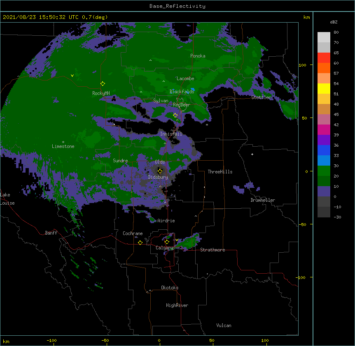Viewport: 355px width, 346px height.
Task: Select the dark orange swatch between 60 and 57
Action: (324, 68)
